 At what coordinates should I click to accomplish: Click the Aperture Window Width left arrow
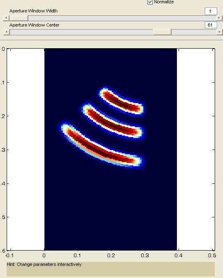6,18
